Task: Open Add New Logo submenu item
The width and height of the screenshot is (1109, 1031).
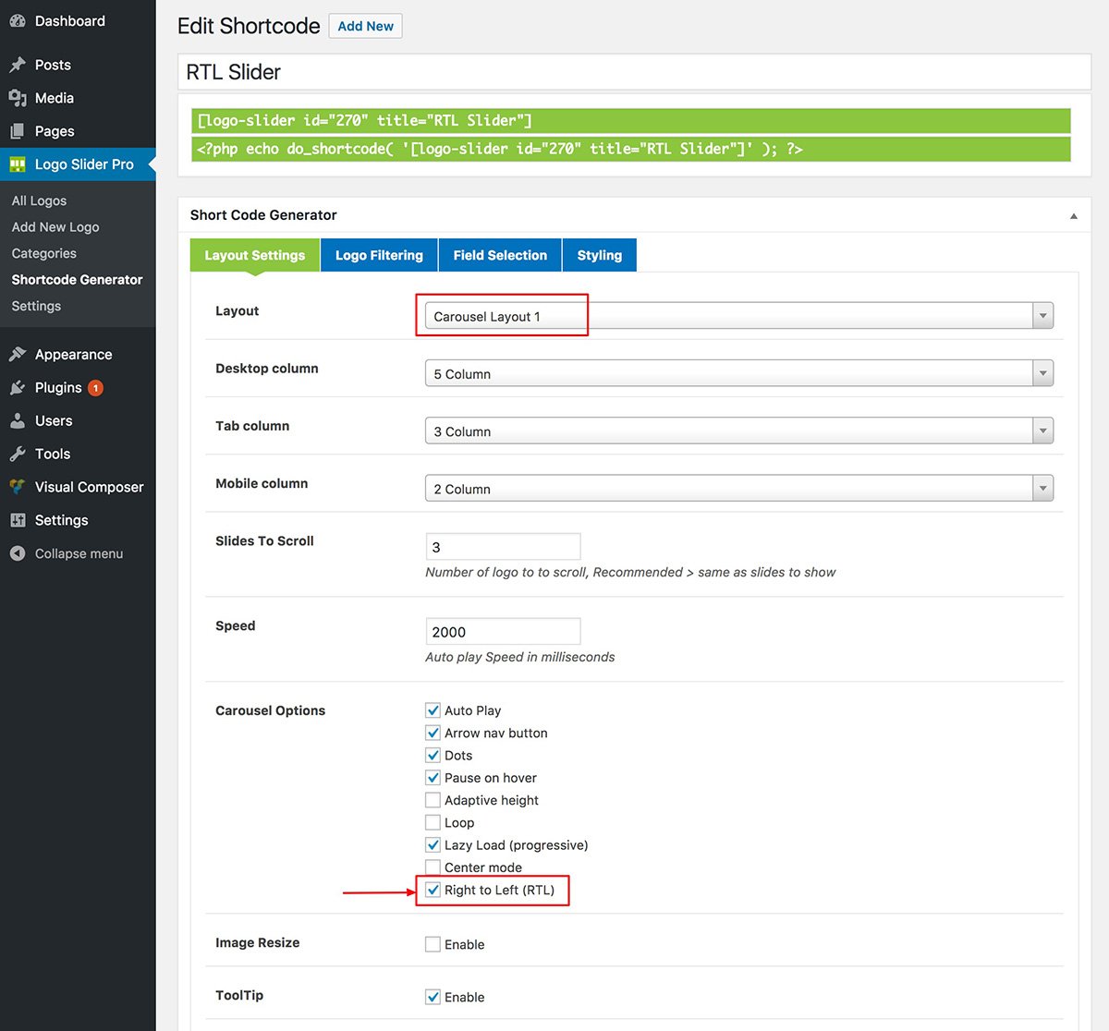Action: (x=55, y=227)
